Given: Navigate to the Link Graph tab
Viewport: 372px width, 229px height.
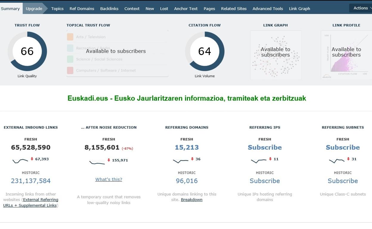Looking at the screenshot, I should [x=299, y=9].
